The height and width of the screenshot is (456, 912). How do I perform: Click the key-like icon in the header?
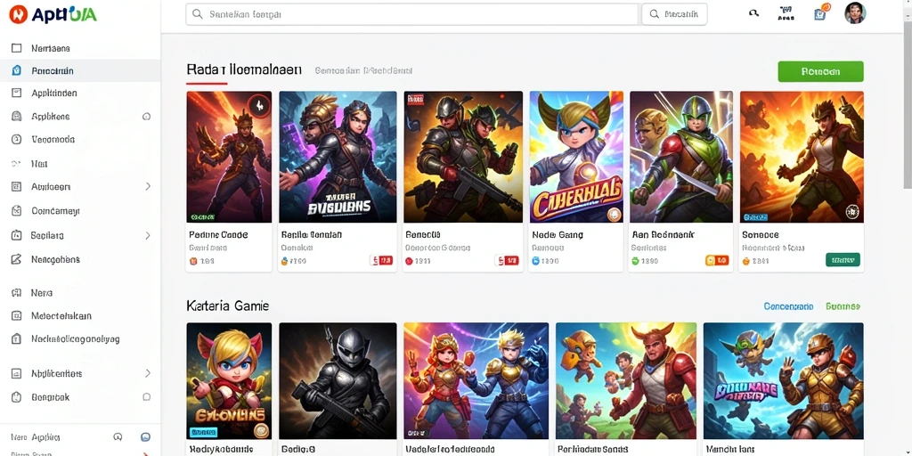[x=753, y=12]
